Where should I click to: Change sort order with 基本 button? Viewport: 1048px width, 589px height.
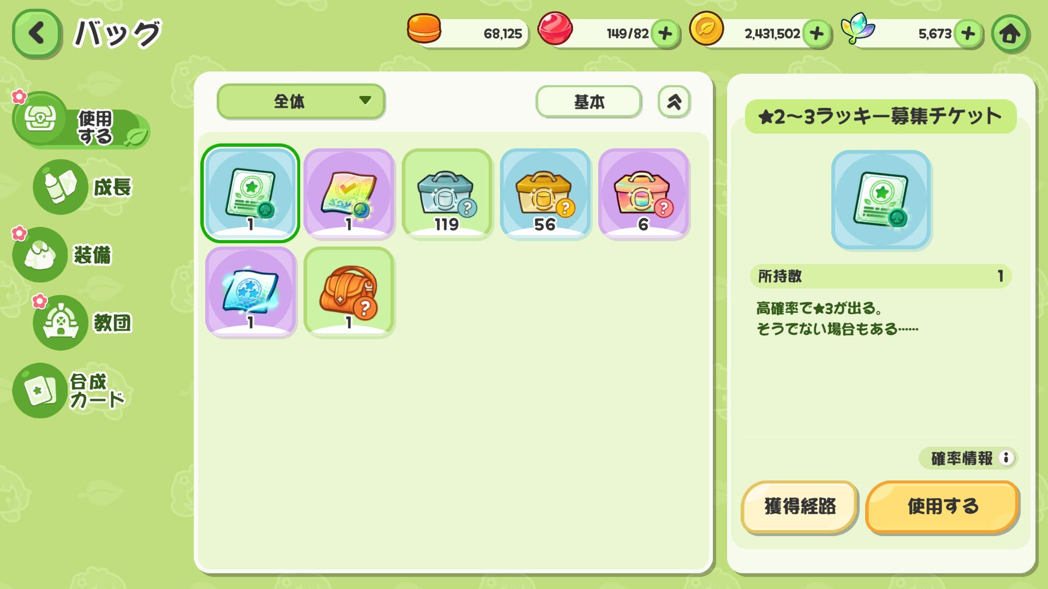[588, 101]
